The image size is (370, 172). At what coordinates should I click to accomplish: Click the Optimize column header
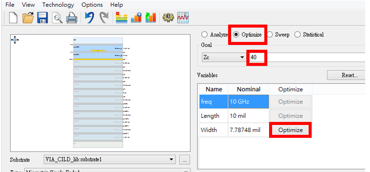point(290,89)
